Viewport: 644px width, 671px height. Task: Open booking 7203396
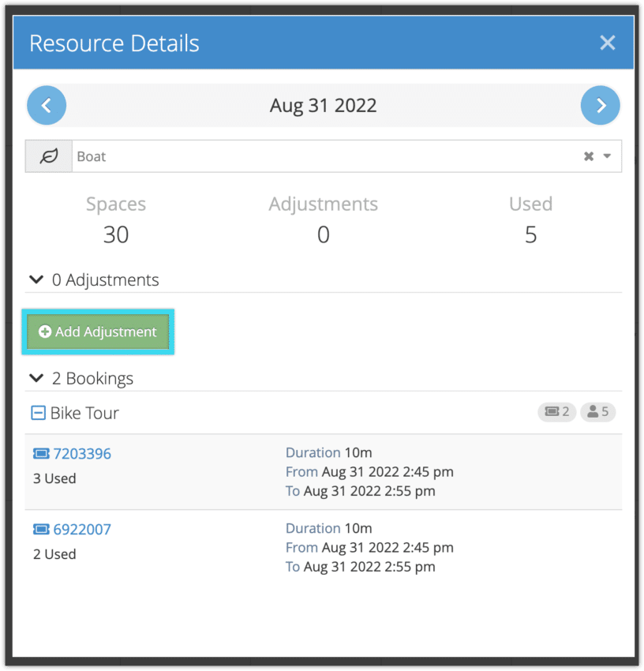coord(82,453)
